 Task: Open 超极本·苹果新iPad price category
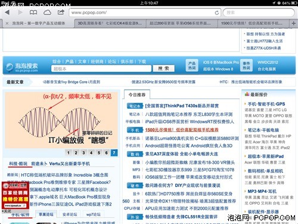tap(266, 157)
